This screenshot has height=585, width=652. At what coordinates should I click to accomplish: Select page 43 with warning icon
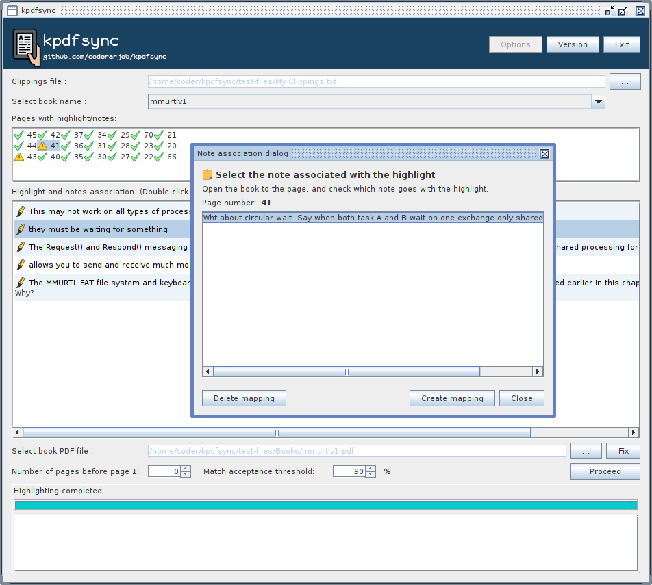point(25,157)
